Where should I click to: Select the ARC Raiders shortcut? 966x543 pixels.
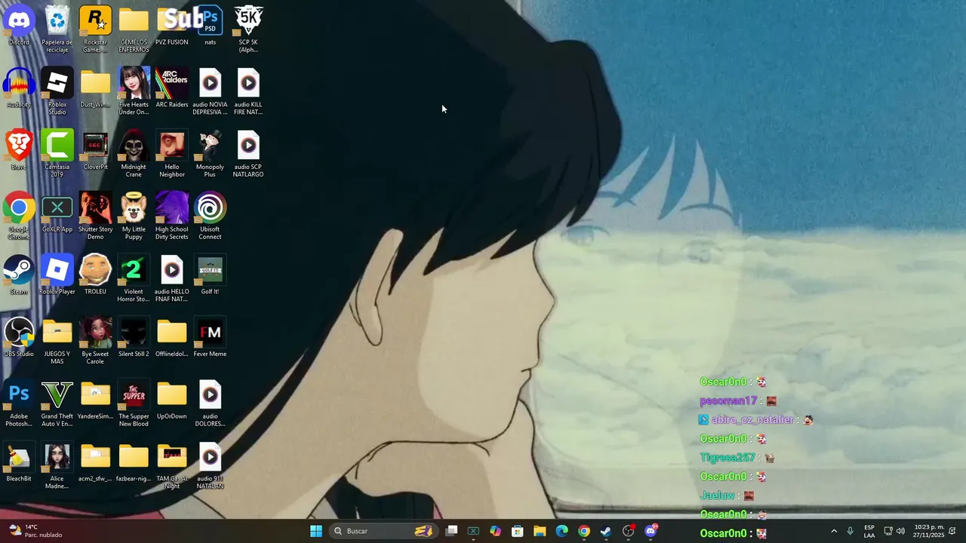pos(172,88)
